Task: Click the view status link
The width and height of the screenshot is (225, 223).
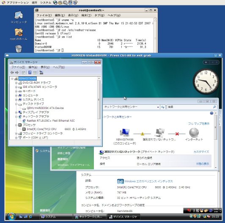Action: pos(203,164)
